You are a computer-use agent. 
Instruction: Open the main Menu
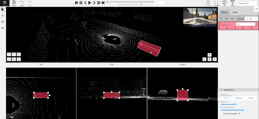pos(5,3)
